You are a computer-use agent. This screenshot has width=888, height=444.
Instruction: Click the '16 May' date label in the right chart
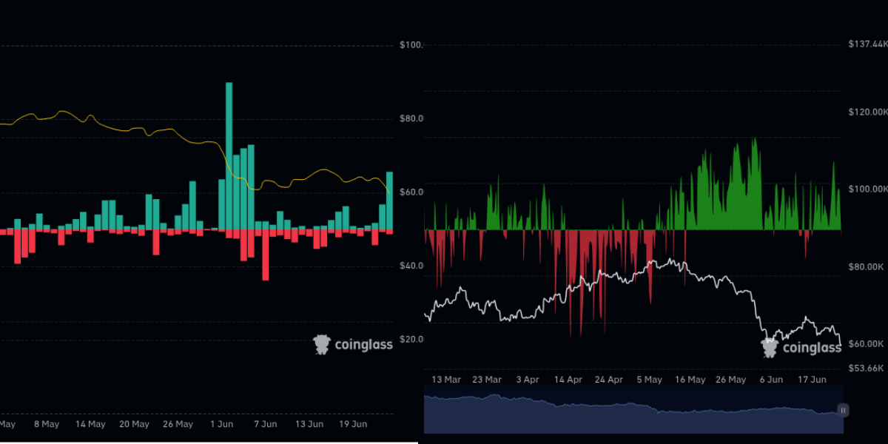[x=690, y=379]
